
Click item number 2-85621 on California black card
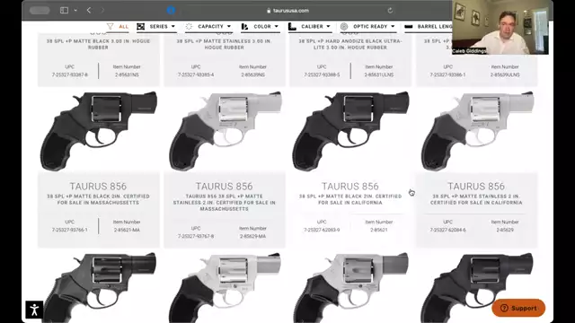click(x=379, y=230)
